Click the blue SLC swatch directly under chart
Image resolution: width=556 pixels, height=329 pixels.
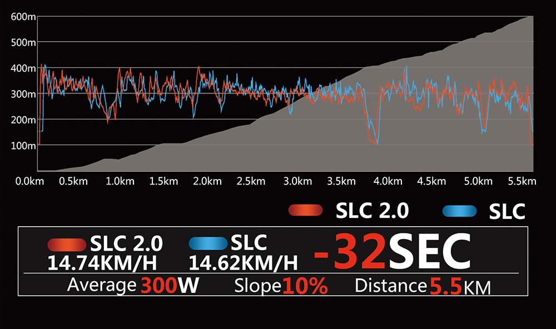click(459, 211)
